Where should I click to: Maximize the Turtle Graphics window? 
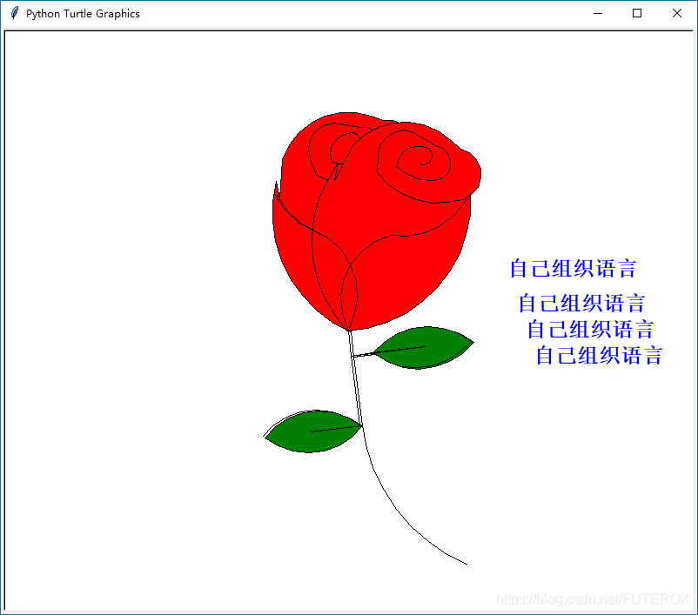637,13
